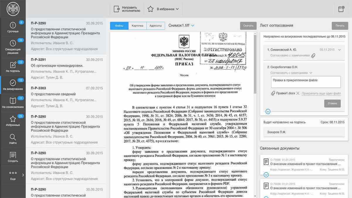Click the Срок: 08.11.2015 deadline text

pyautogui.click(x=333, y=122)
